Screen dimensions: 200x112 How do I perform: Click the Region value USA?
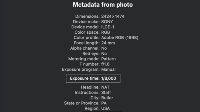click(105, 108)
